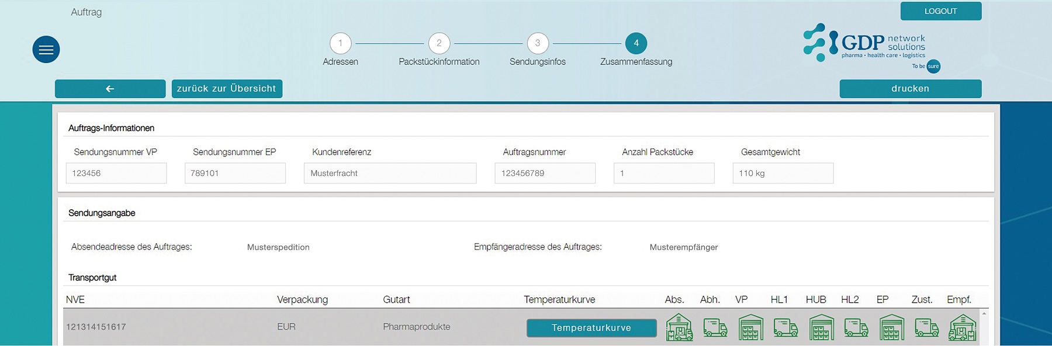Open the hamburger menu button
This screenshot has height=346, width=1052.
click(46, 50)
